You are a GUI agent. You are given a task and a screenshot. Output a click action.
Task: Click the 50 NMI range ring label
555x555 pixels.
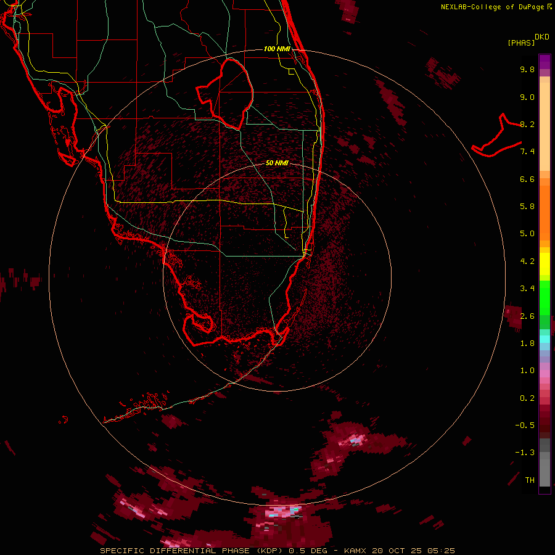[x=277, y=163]
